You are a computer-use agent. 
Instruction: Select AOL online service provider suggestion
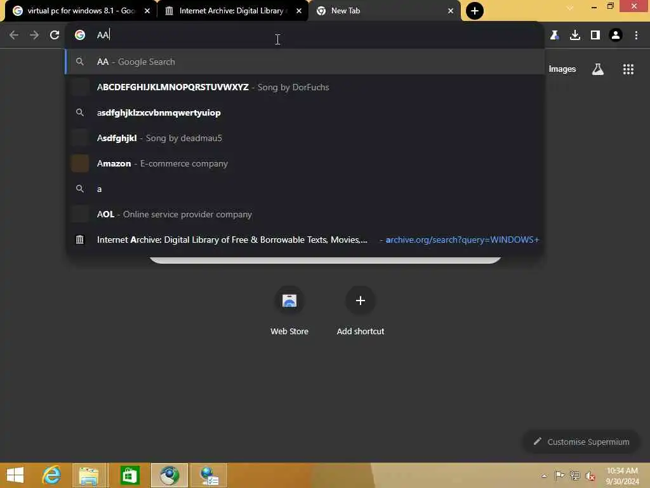(305, 214)
